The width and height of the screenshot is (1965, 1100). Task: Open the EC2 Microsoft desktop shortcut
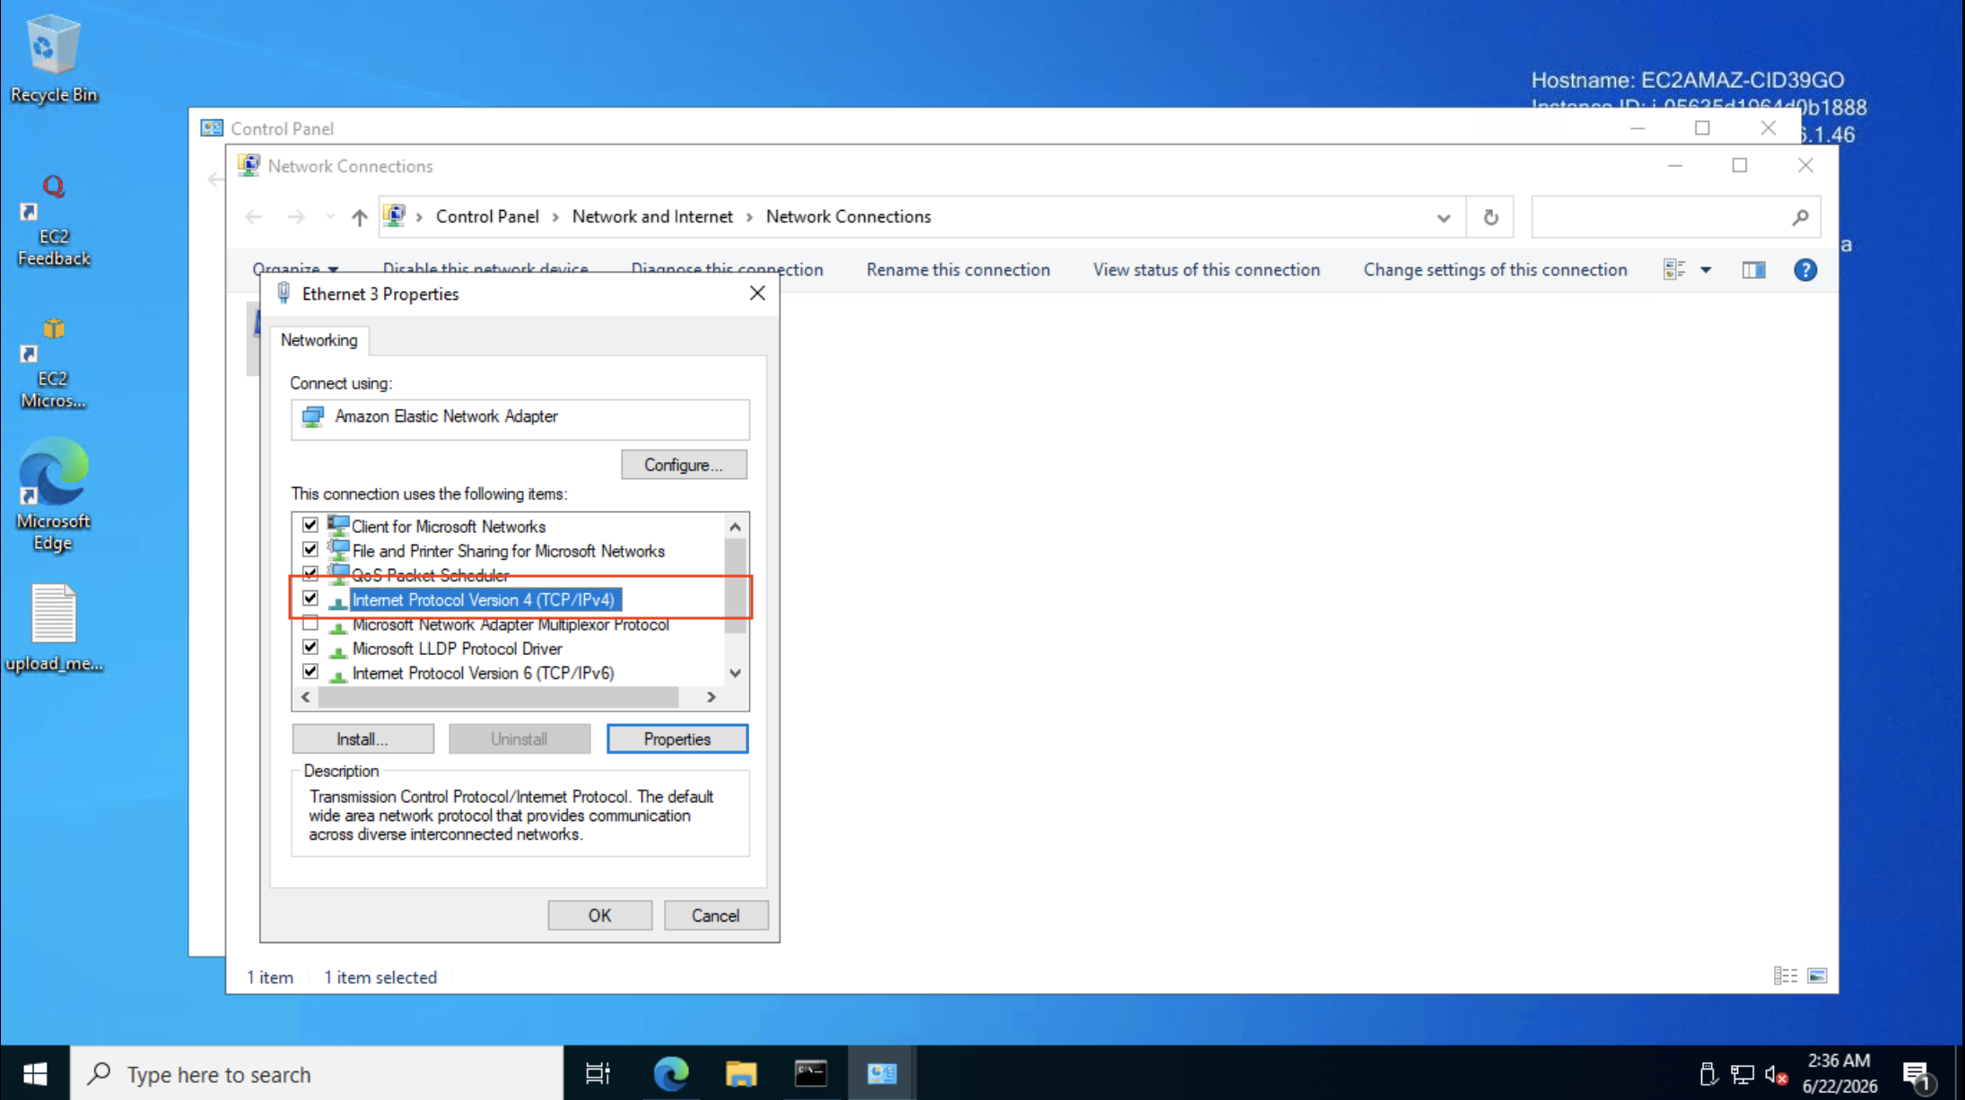pyautogui.click(x=53, y=363)
